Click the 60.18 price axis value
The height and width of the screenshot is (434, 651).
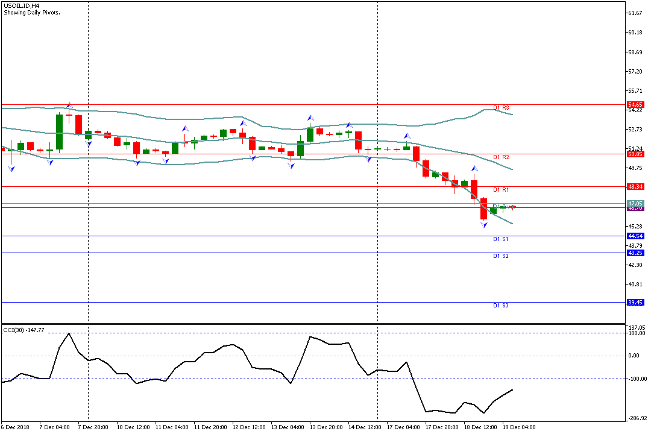(635, 33)
